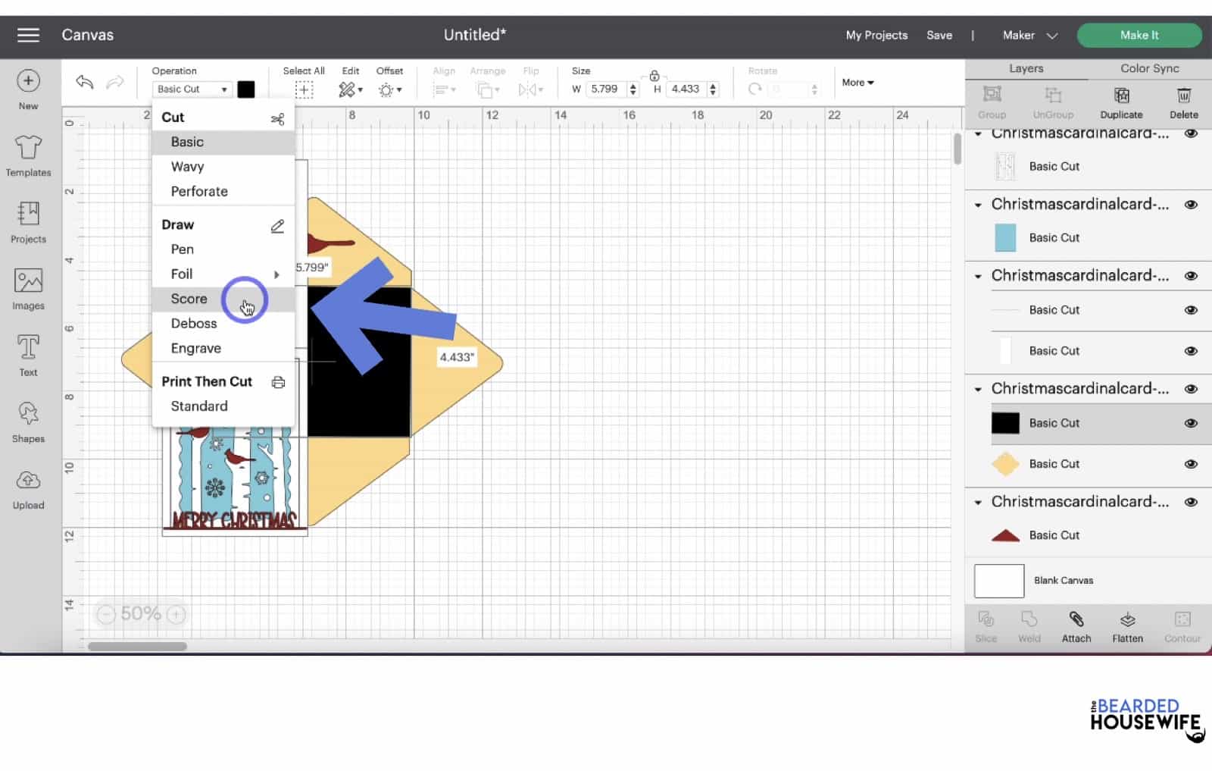This screenshot has width=1212, height=771.
Task: Click the Save link
Action: click(x=939, y=36)
